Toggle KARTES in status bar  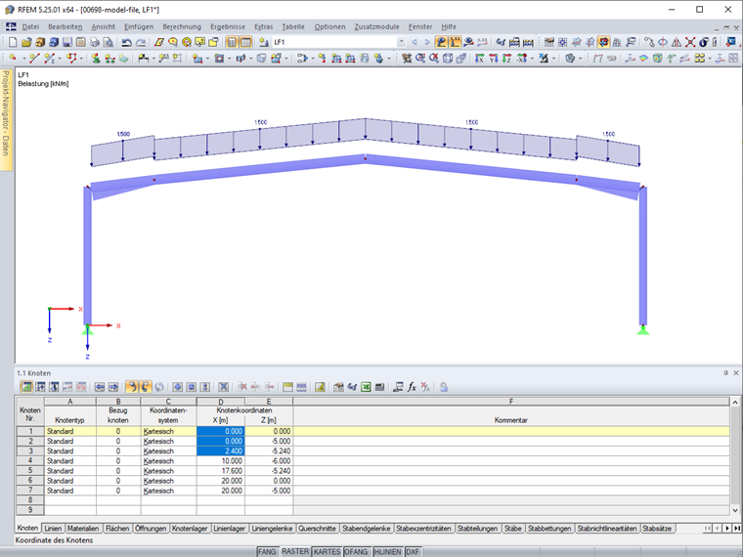(x=327, y=552)
